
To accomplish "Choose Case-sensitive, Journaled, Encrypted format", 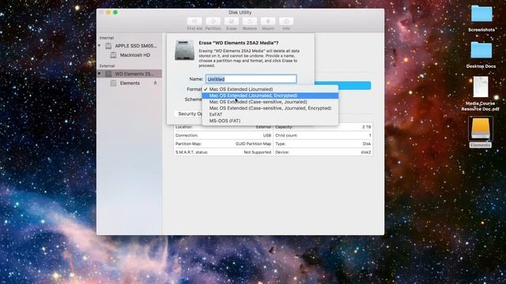I will [270, 108].
